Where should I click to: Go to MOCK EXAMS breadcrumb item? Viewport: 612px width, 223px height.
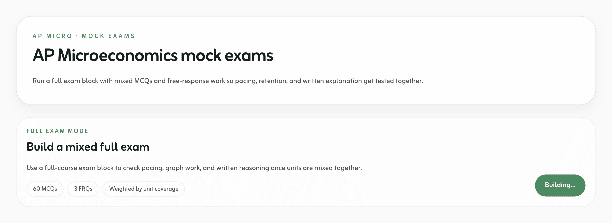coord(108,36)
